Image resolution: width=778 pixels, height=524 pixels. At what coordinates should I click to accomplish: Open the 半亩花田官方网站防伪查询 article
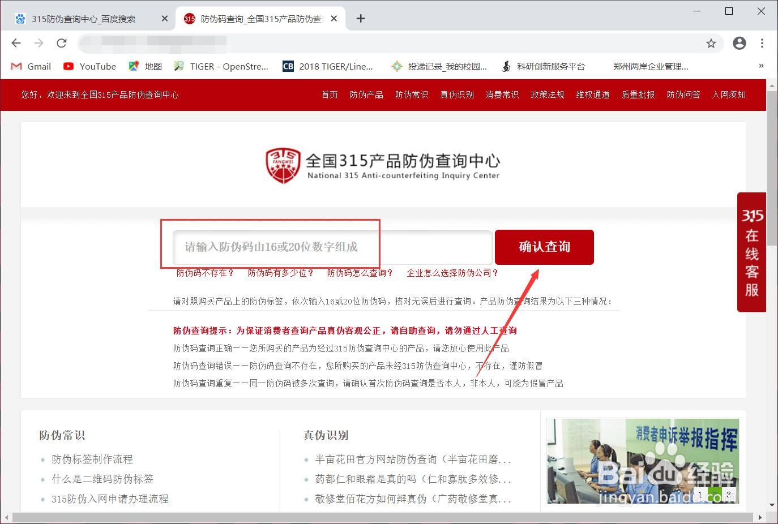click(x=413, y=459)
